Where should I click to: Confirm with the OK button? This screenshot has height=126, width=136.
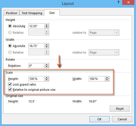click(99, 119)
